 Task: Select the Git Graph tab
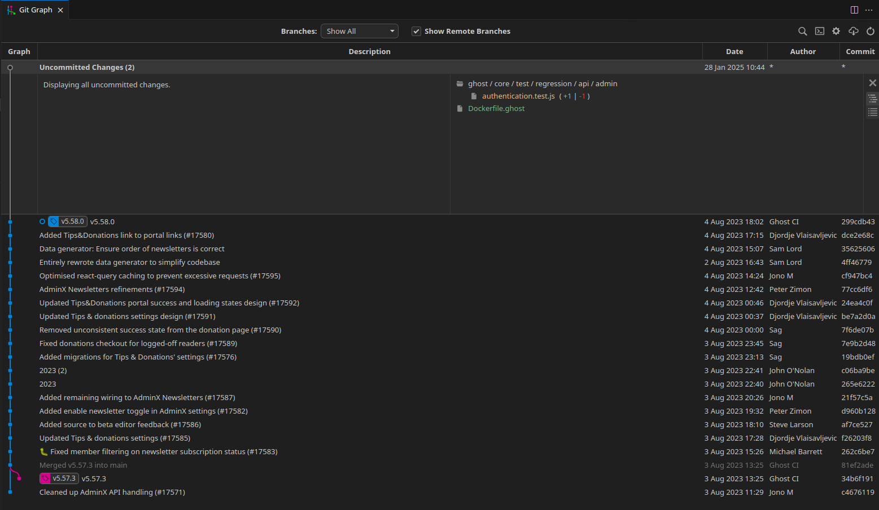click(36, 10)
